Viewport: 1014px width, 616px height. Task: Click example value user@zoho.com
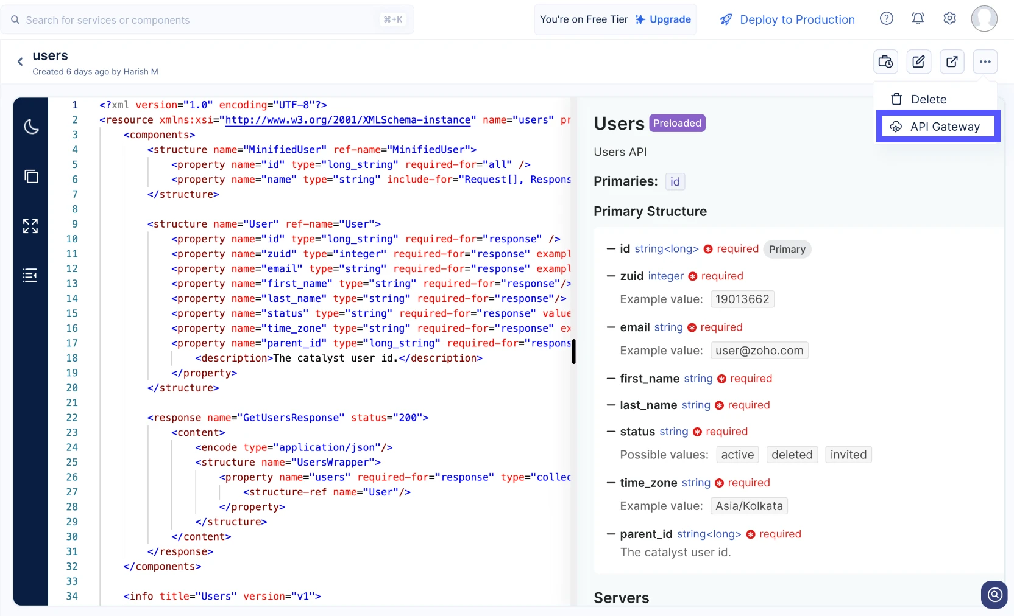coord(759,351)
